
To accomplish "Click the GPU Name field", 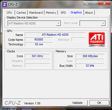I will click(x=55, y=35).
